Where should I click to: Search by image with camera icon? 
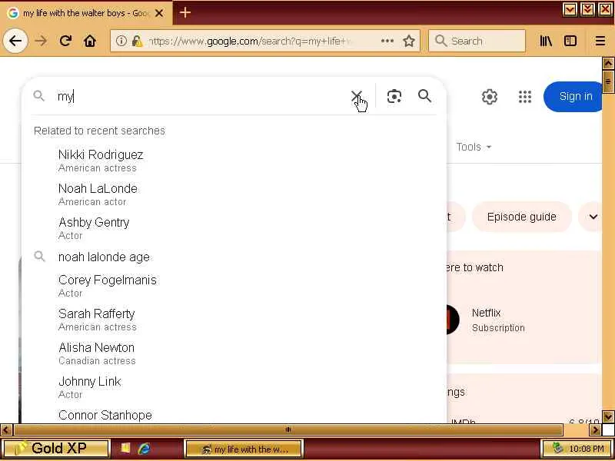[x=394, y=96]
